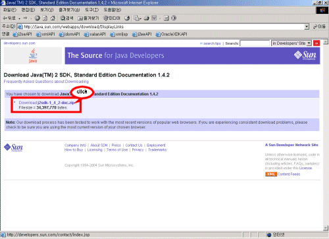Open the jdomAPI links bar shortcut
The height and width of the screenshot is (239, 329).
coord(69,34)
